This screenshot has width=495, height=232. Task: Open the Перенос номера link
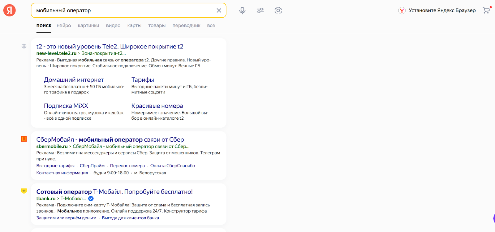coord(127,166)
